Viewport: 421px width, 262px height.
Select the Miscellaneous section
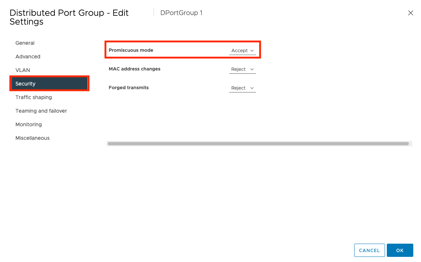tap(32, 138)
